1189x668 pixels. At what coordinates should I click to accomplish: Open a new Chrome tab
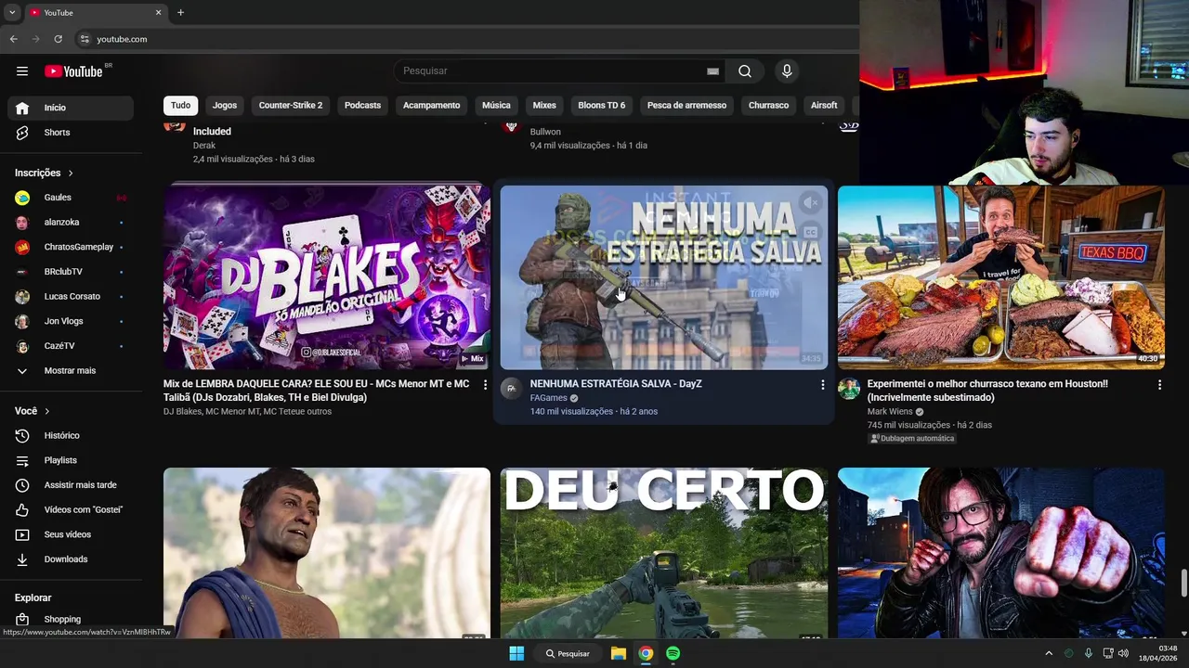click(x=180, y=13)
